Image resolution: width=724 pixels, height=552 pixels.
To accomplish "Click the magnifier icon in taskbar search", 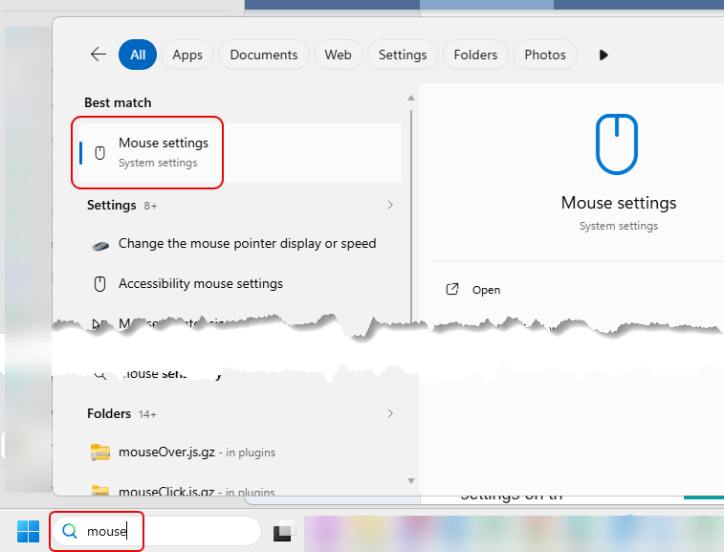I will coord(70,531).
